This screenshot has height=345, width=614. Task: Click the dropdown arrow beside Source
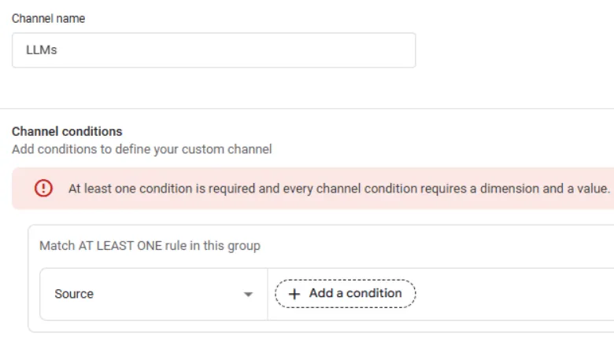pyautogui.click(x=248, y=295)
